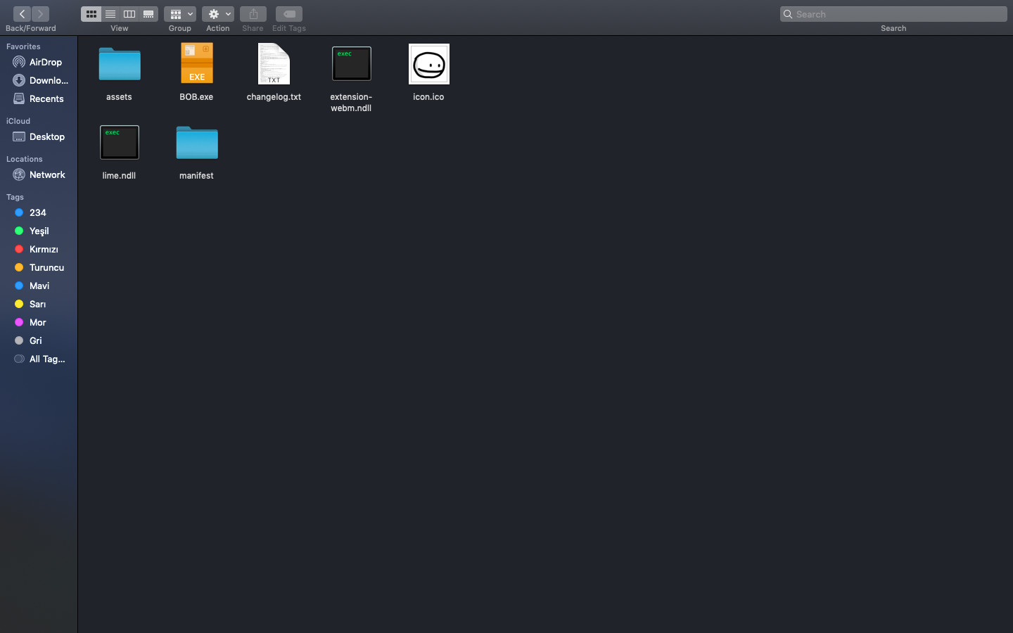Select the Kırmızı red tag
1013x633 pixels.
click(x=43, y=249)
